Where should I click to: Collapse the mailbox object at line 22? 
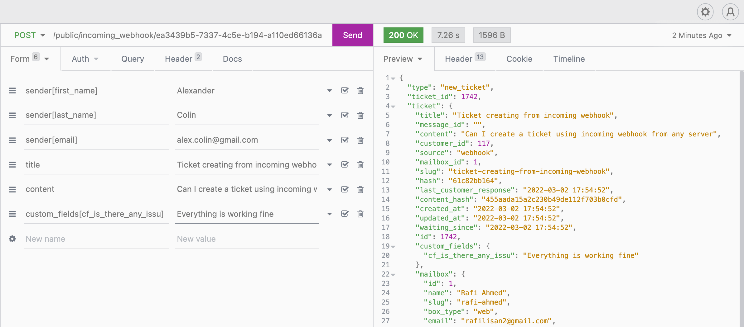[x=393, y=275]
